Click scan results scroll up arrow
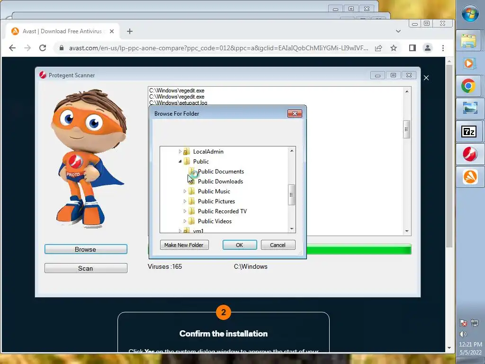The image size is (485, 364). pyautogui.click(x=407, y=91)
